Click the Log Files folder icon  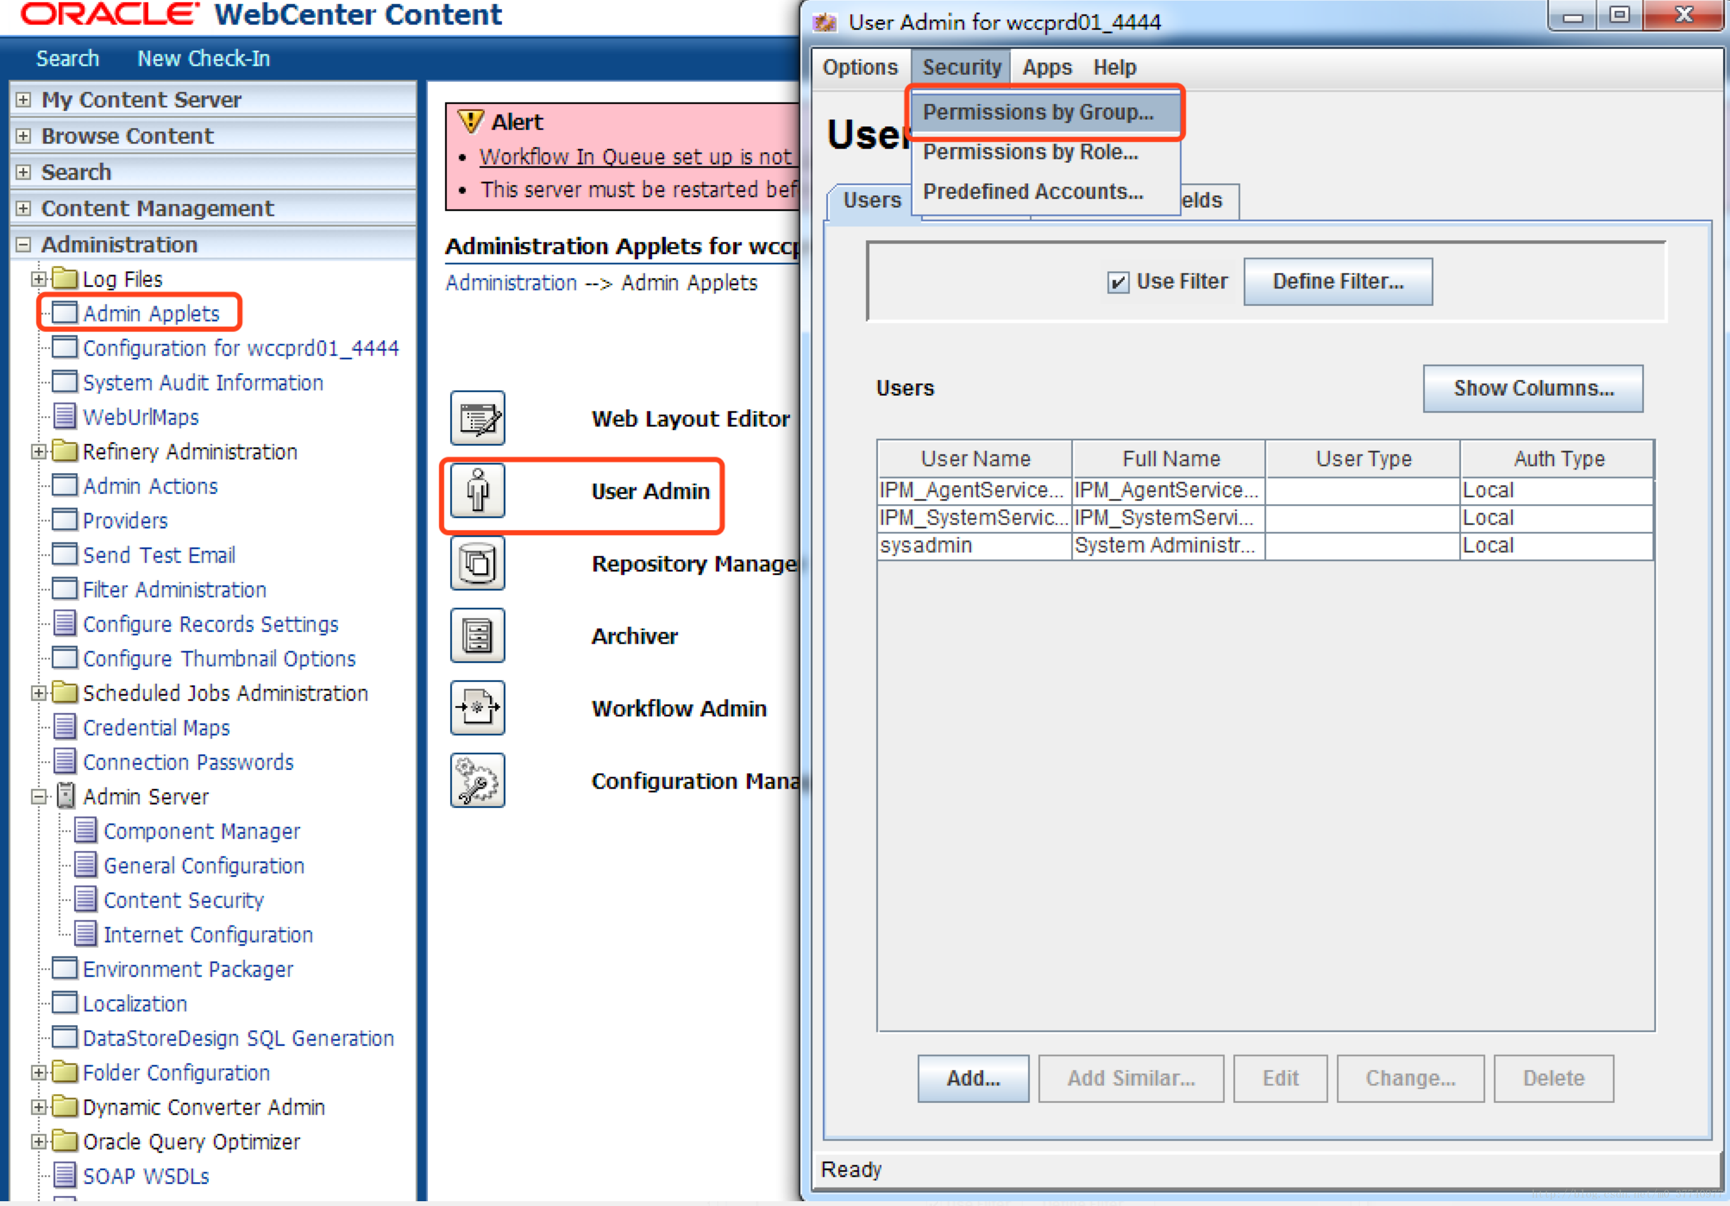click(x=65, y=279)
